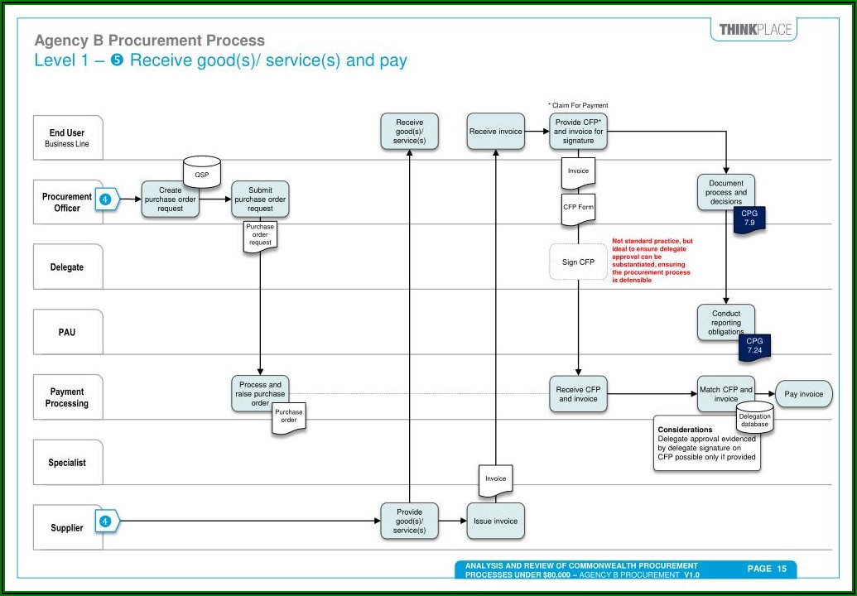Click step 4 connector in Supplier lane
This screenshot has height=596, width=857.
(107, 521)
